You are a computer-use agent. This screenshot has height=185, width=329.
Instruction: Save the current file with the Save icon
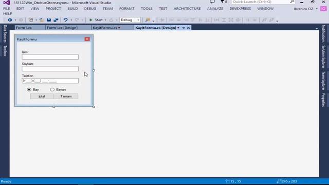[49, 20]
